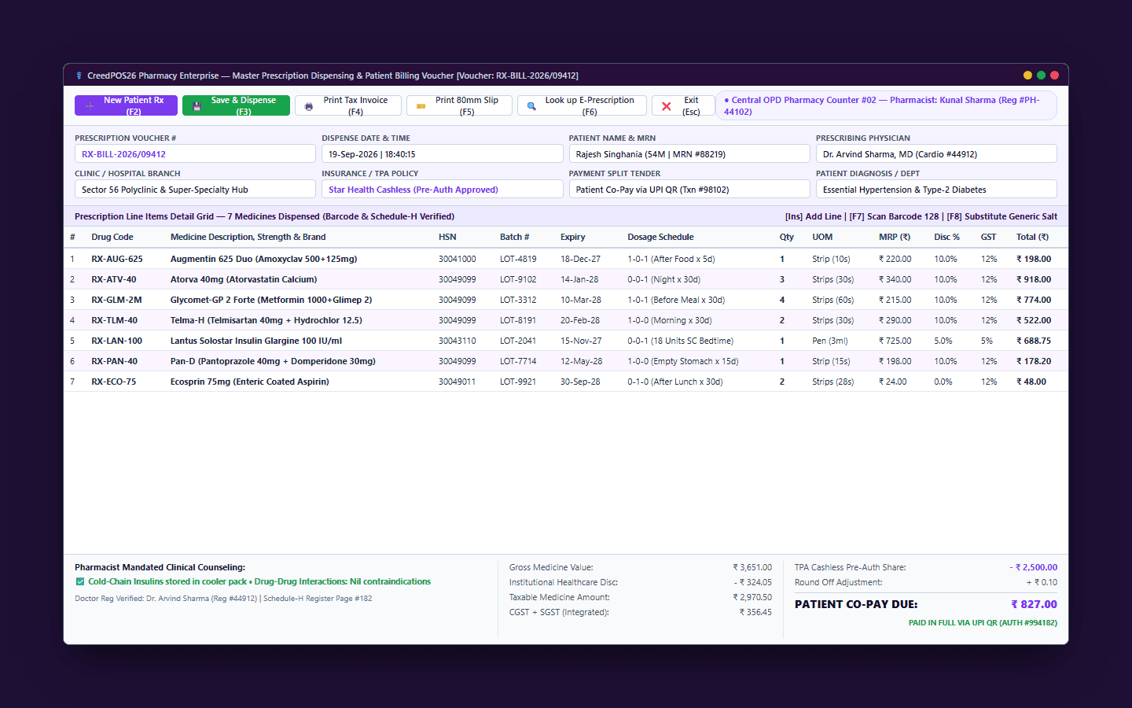Click the receipt icon on Print 80mm Slip
Image resolution: width=1132 pixels, height=708 pixels.
(421, 106)
